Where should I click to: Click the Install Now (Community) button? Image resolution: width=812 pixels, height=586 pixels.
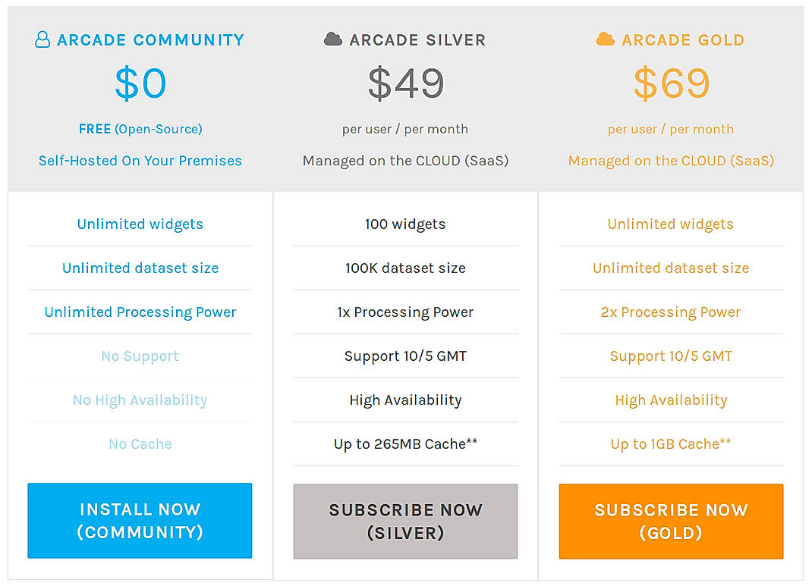tap(140, 521)
